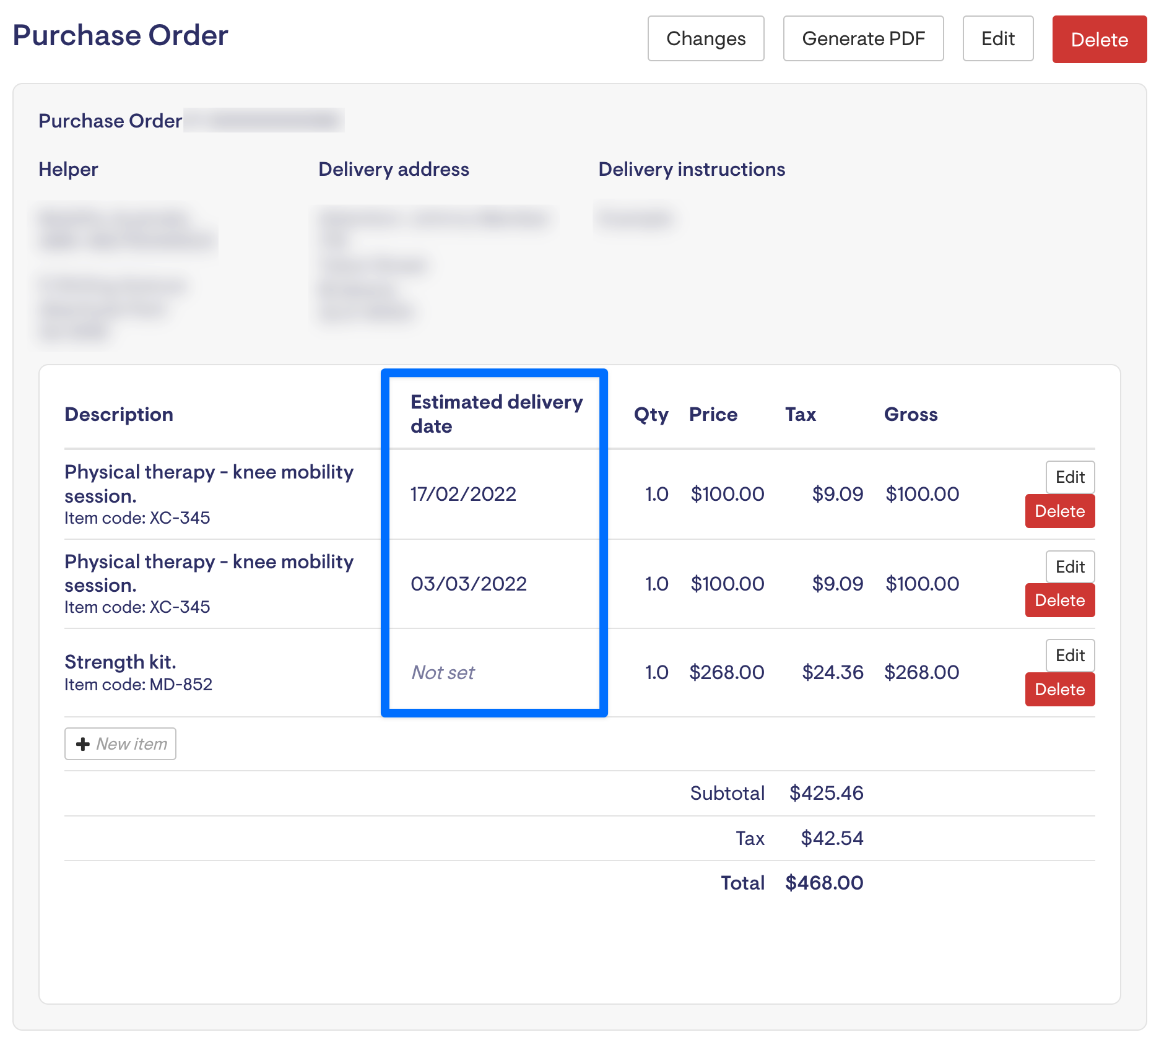Click Generate PDF button
Image resolution: width=1164 pixels, height=1040 pixels.
coord(863,38)
